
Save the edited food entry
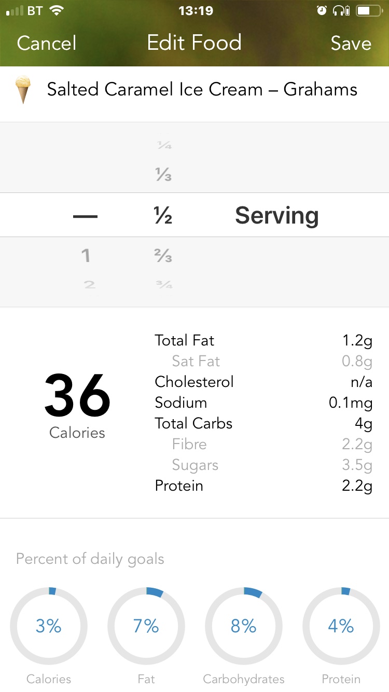point(351,43)
